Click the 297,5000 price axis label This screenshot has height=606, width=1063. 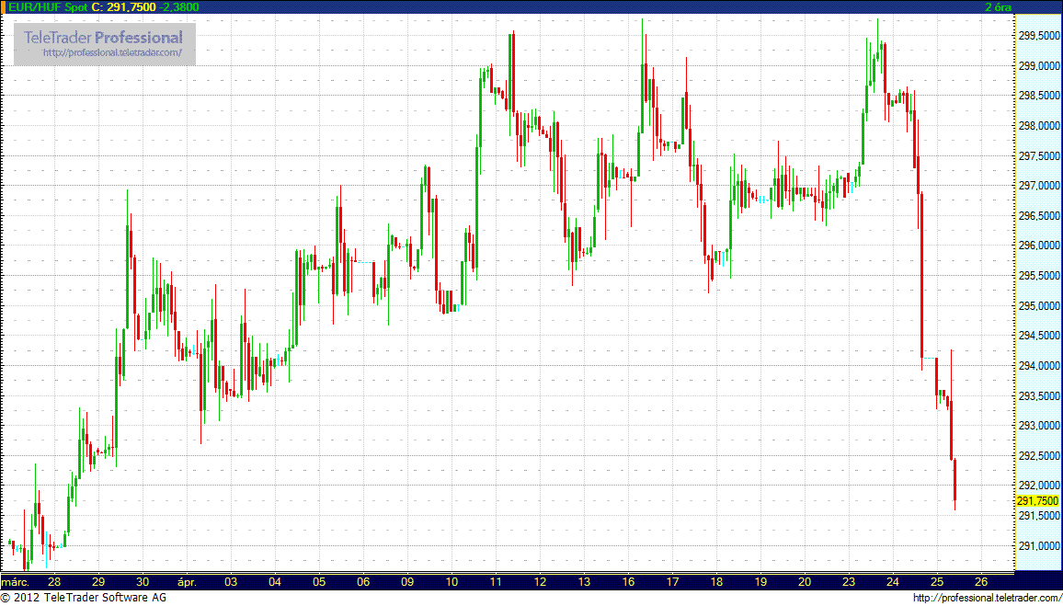1040,156
